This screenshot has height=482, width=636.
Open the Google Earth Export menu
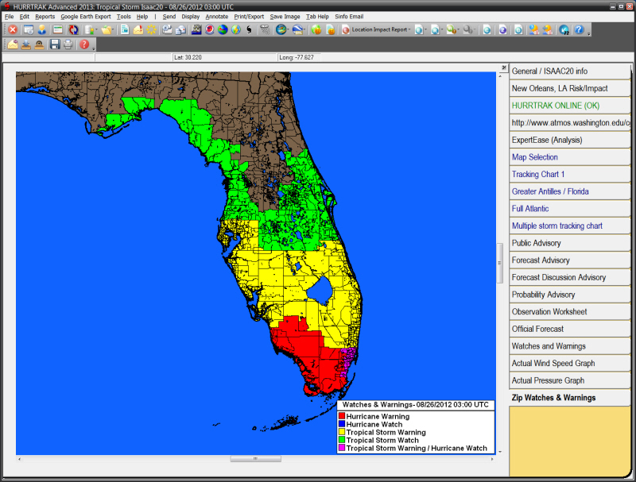(x=86, y=16)
